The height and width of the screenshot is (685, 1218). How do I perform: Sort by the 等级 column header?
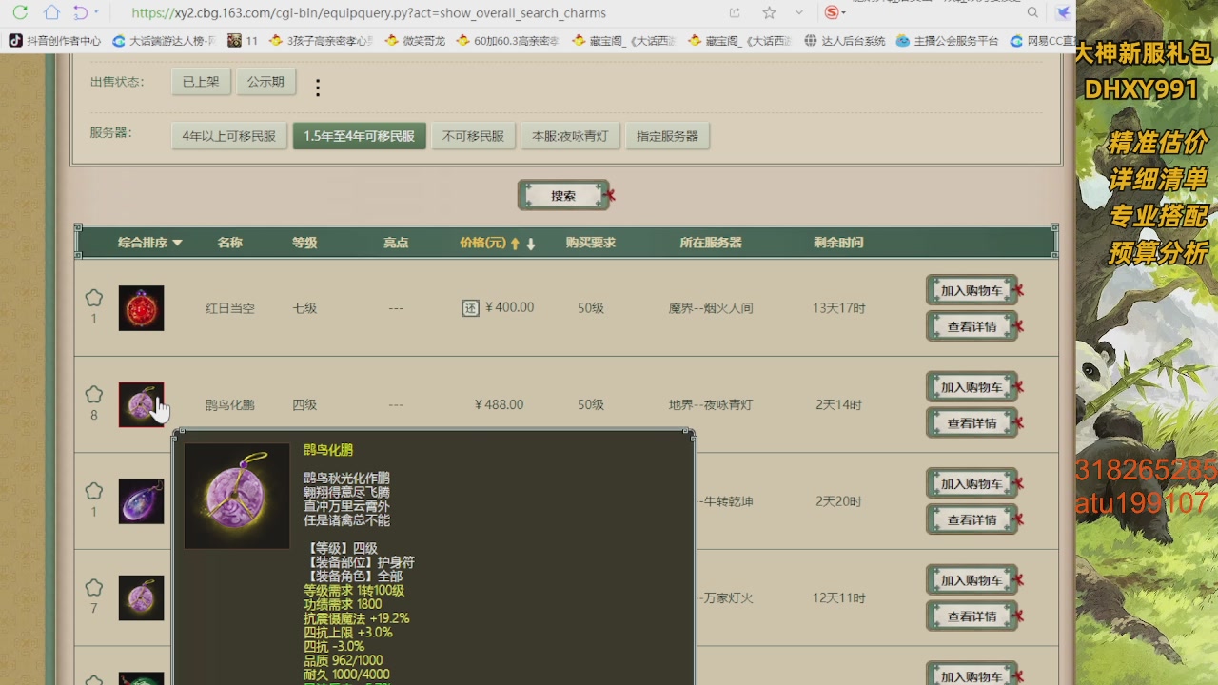click(x=304, y=243)
